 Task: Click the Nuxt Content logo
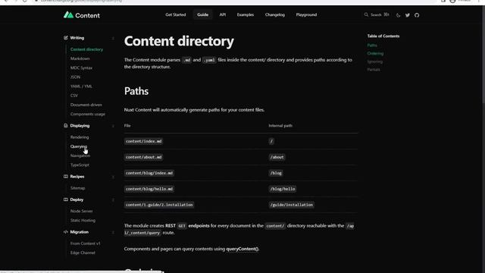click(x=82, y=15)
